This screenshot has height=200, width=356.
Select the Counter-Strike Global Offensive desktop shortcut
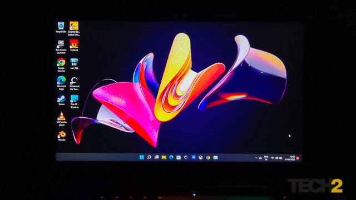[74, 29]
